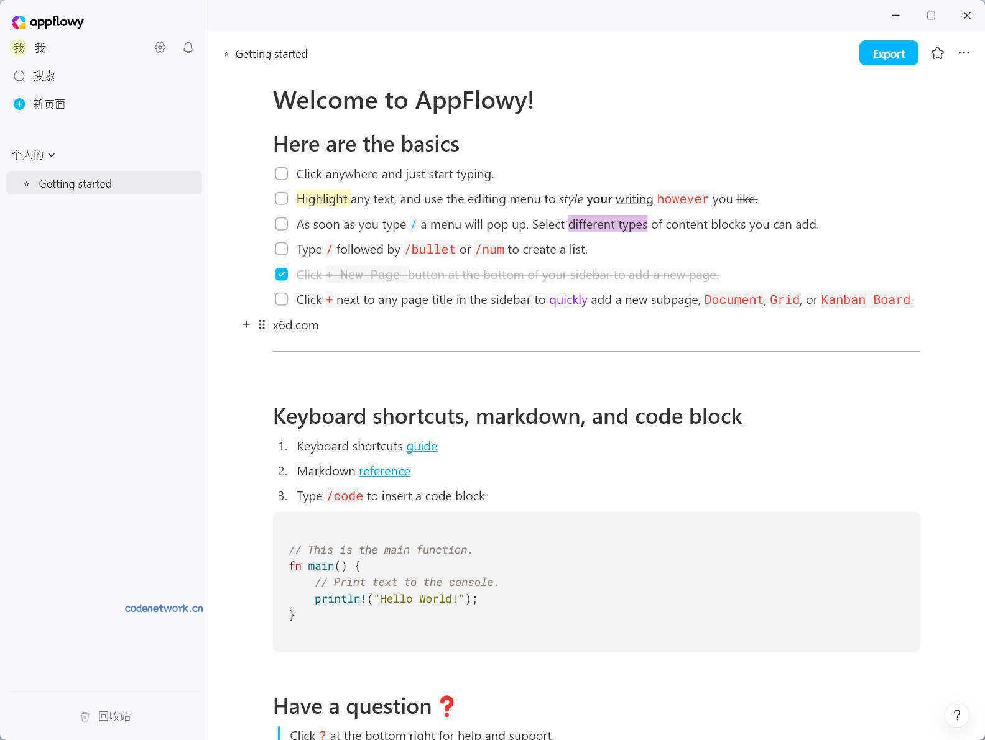Click the yellow 'Highlight' word
The image size is (985, 740).
coord(322,199)
